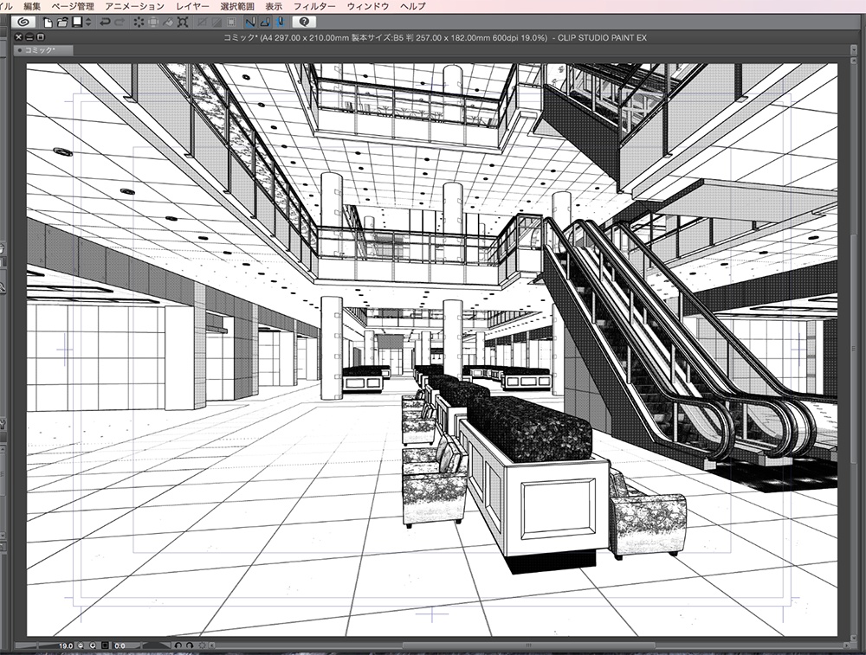866x655 pixels.
Task: Open the レイヤー menu
Action: point(193,6)
